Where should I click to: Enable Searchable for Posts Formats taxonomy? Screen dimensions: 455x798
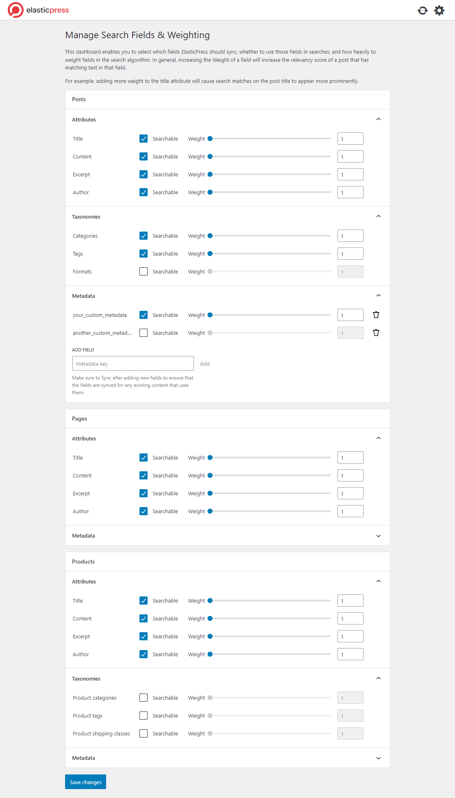pyautogui.click(x=144, y=271)
